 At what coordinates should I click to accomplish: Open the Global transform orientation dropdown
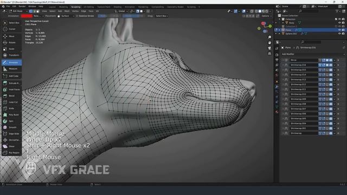click(121, 11)
